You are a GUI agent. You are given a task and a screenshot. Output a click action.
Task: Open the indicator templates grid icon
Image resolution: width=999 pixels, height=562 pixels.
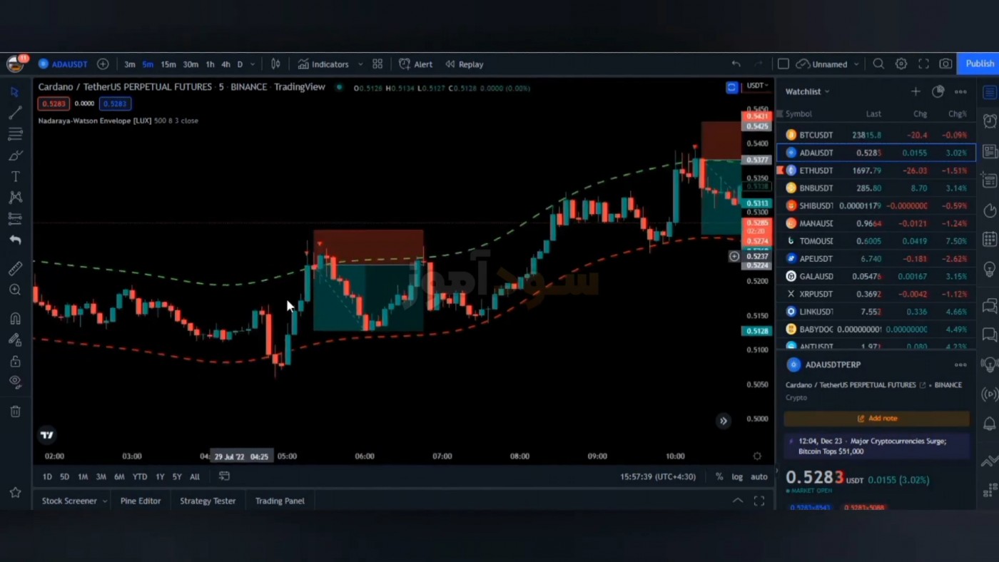[377, 64]
